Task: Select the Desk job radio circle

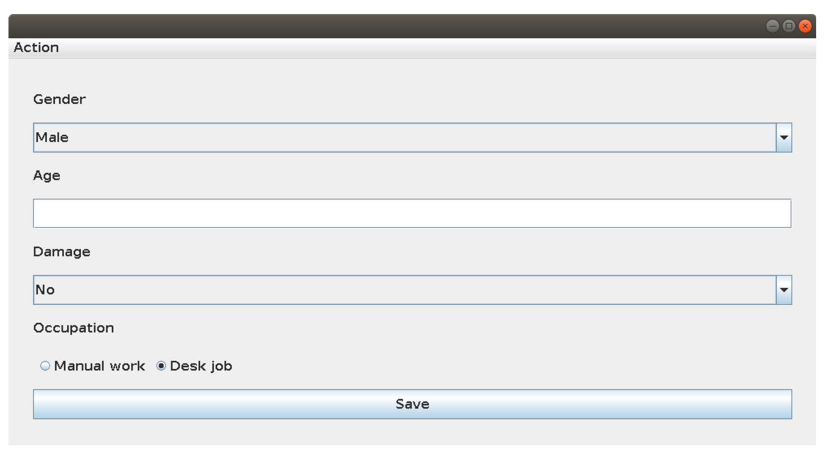Action: click(161, 366)
